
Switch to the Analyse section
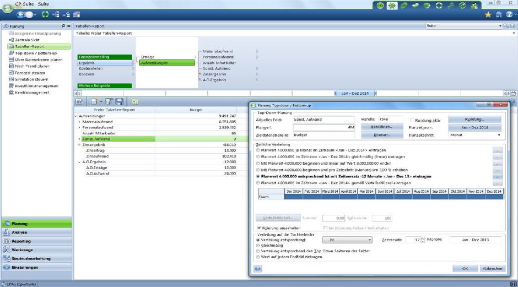tap(37, 232)
